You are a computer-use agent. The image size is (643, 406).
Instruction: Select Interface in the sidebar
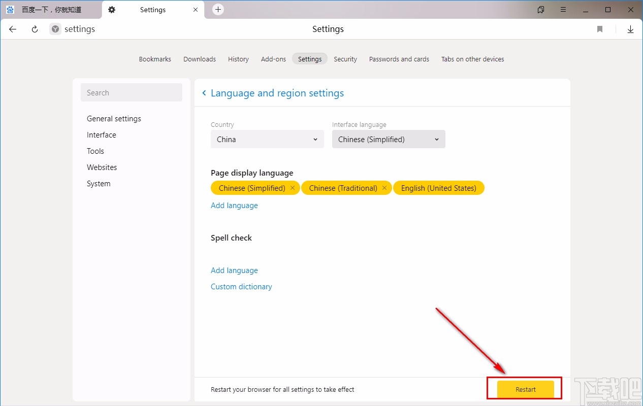[102, 135]
